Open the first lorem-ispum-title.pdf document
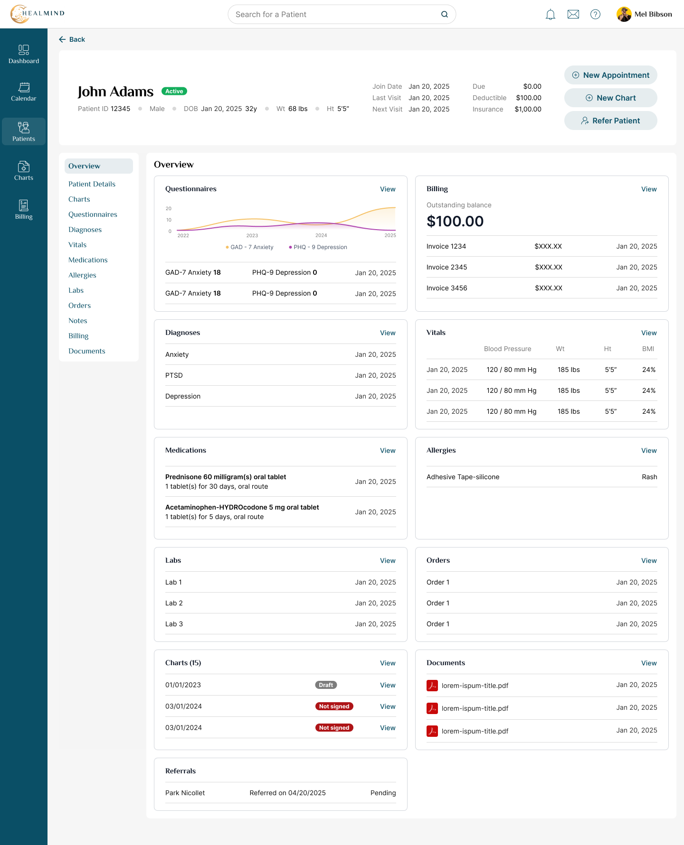684x845 pixels. tap(475, 686)
